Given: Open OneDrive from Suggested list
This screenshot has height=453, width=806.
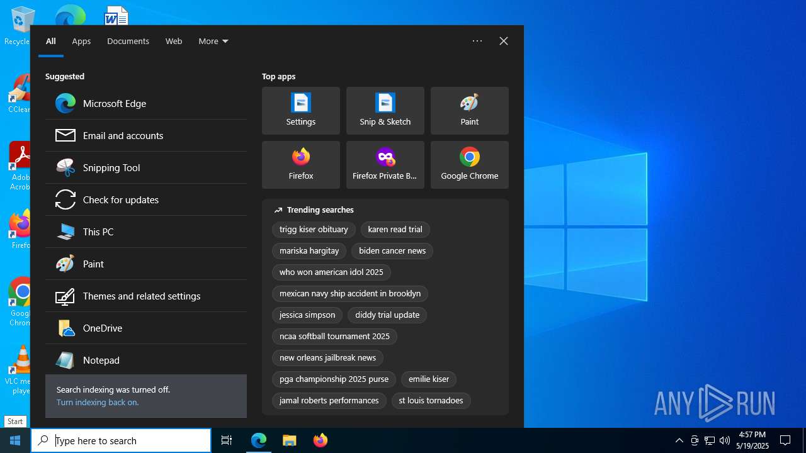Looking at the screenshot, I should [x=146, y=328].
